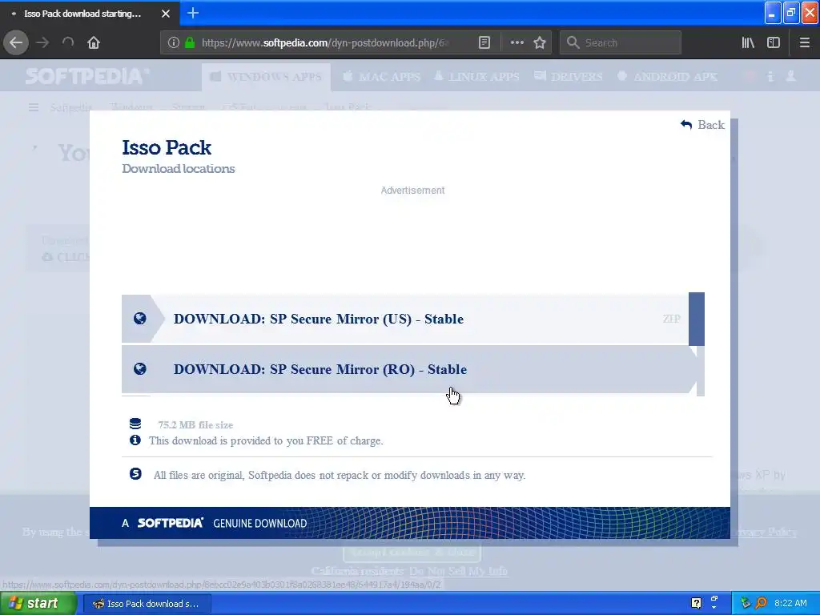
Task: Open the Windows Start menu
Action: [x=38, y=604]
